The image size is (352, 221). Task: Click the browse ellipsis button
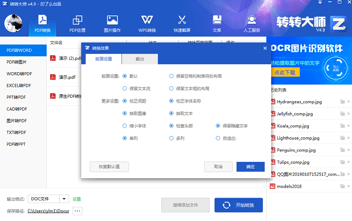pyautogui.click(x=77, y=211)
